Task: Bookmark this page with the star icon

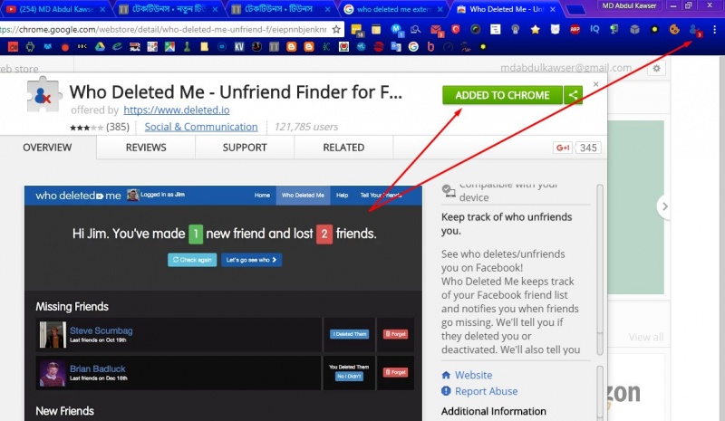Action: pyautogui.click(x=336, y=30)
